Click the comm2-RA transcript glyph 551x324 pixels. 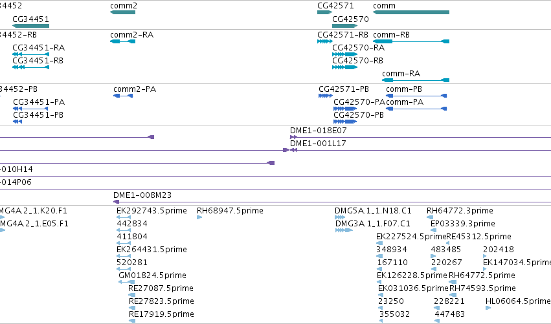point(122,41)
